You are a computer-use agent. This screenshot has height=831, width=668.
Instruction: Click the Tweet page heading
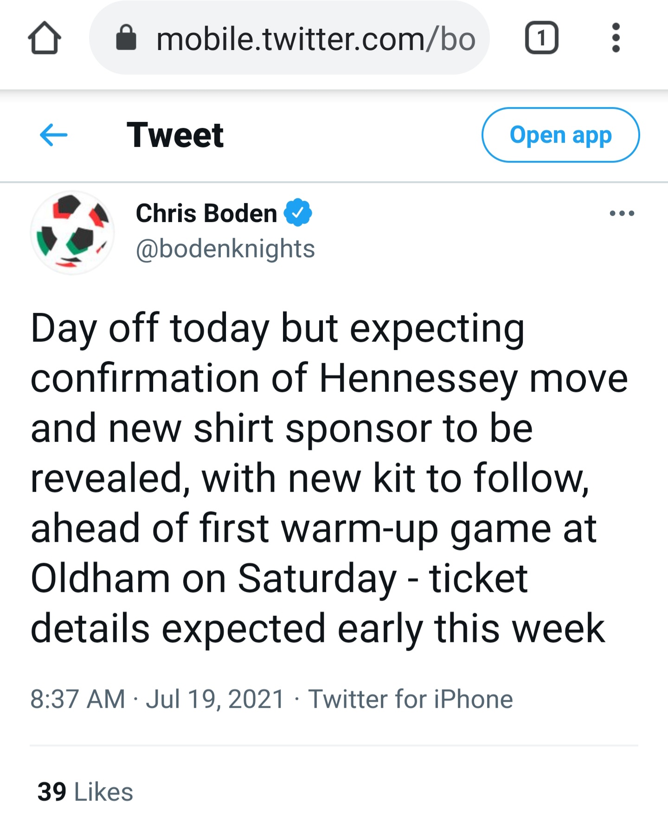click(175, 135)
